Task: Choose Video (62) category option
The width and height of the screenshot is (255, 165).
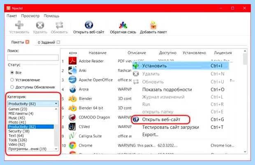Action: click(x=17, y=144)
